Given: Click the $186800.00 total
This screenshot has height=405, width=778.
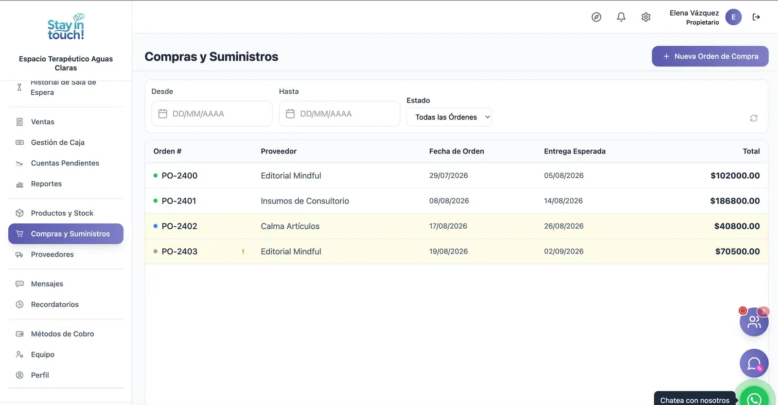Looking at the screenshot, I should [x=735, y=201].
